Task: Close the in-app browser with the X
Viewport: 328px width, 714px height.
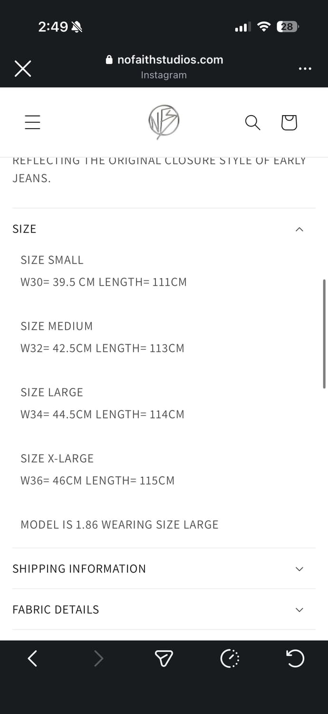Action: (23, 69)
